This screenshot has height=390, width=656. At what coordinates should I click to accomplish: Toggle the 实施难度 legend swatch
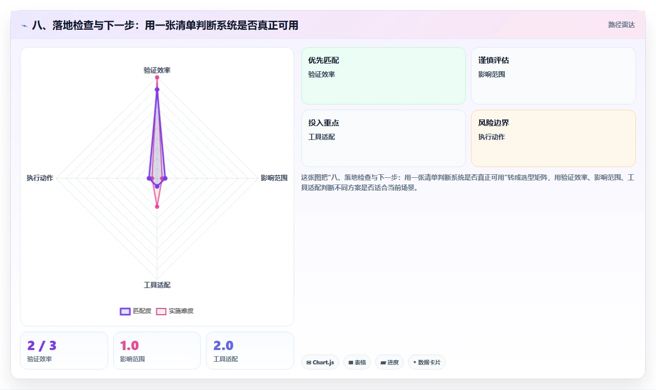click(161, 311)
